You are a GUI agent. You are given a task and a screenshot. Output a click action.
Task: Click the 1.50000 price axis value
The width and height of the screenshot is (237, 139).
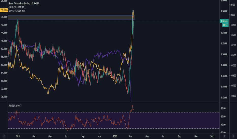pyautogui.click(x=224, y=54)
